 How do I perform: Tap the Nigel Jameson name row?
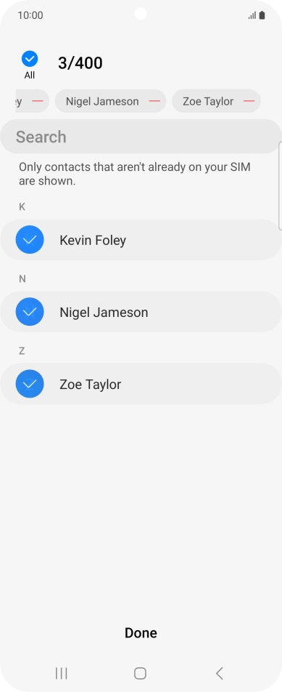[x=141, y=312]
